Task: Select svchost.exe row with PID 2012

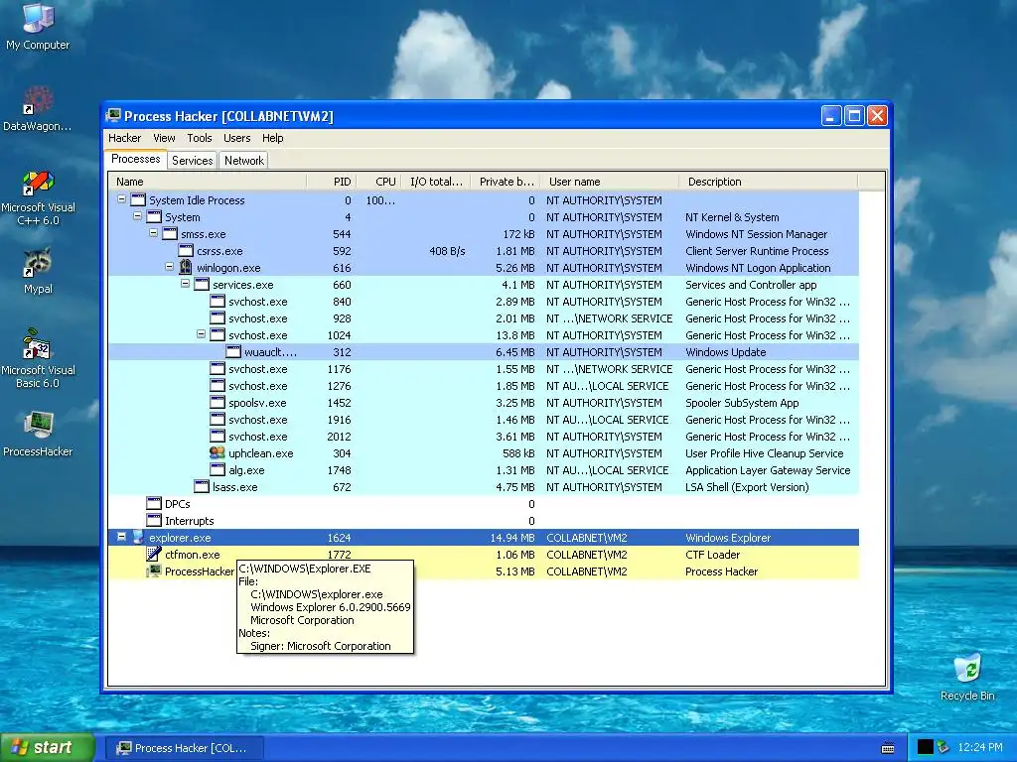Action: (x=484, y=437)
